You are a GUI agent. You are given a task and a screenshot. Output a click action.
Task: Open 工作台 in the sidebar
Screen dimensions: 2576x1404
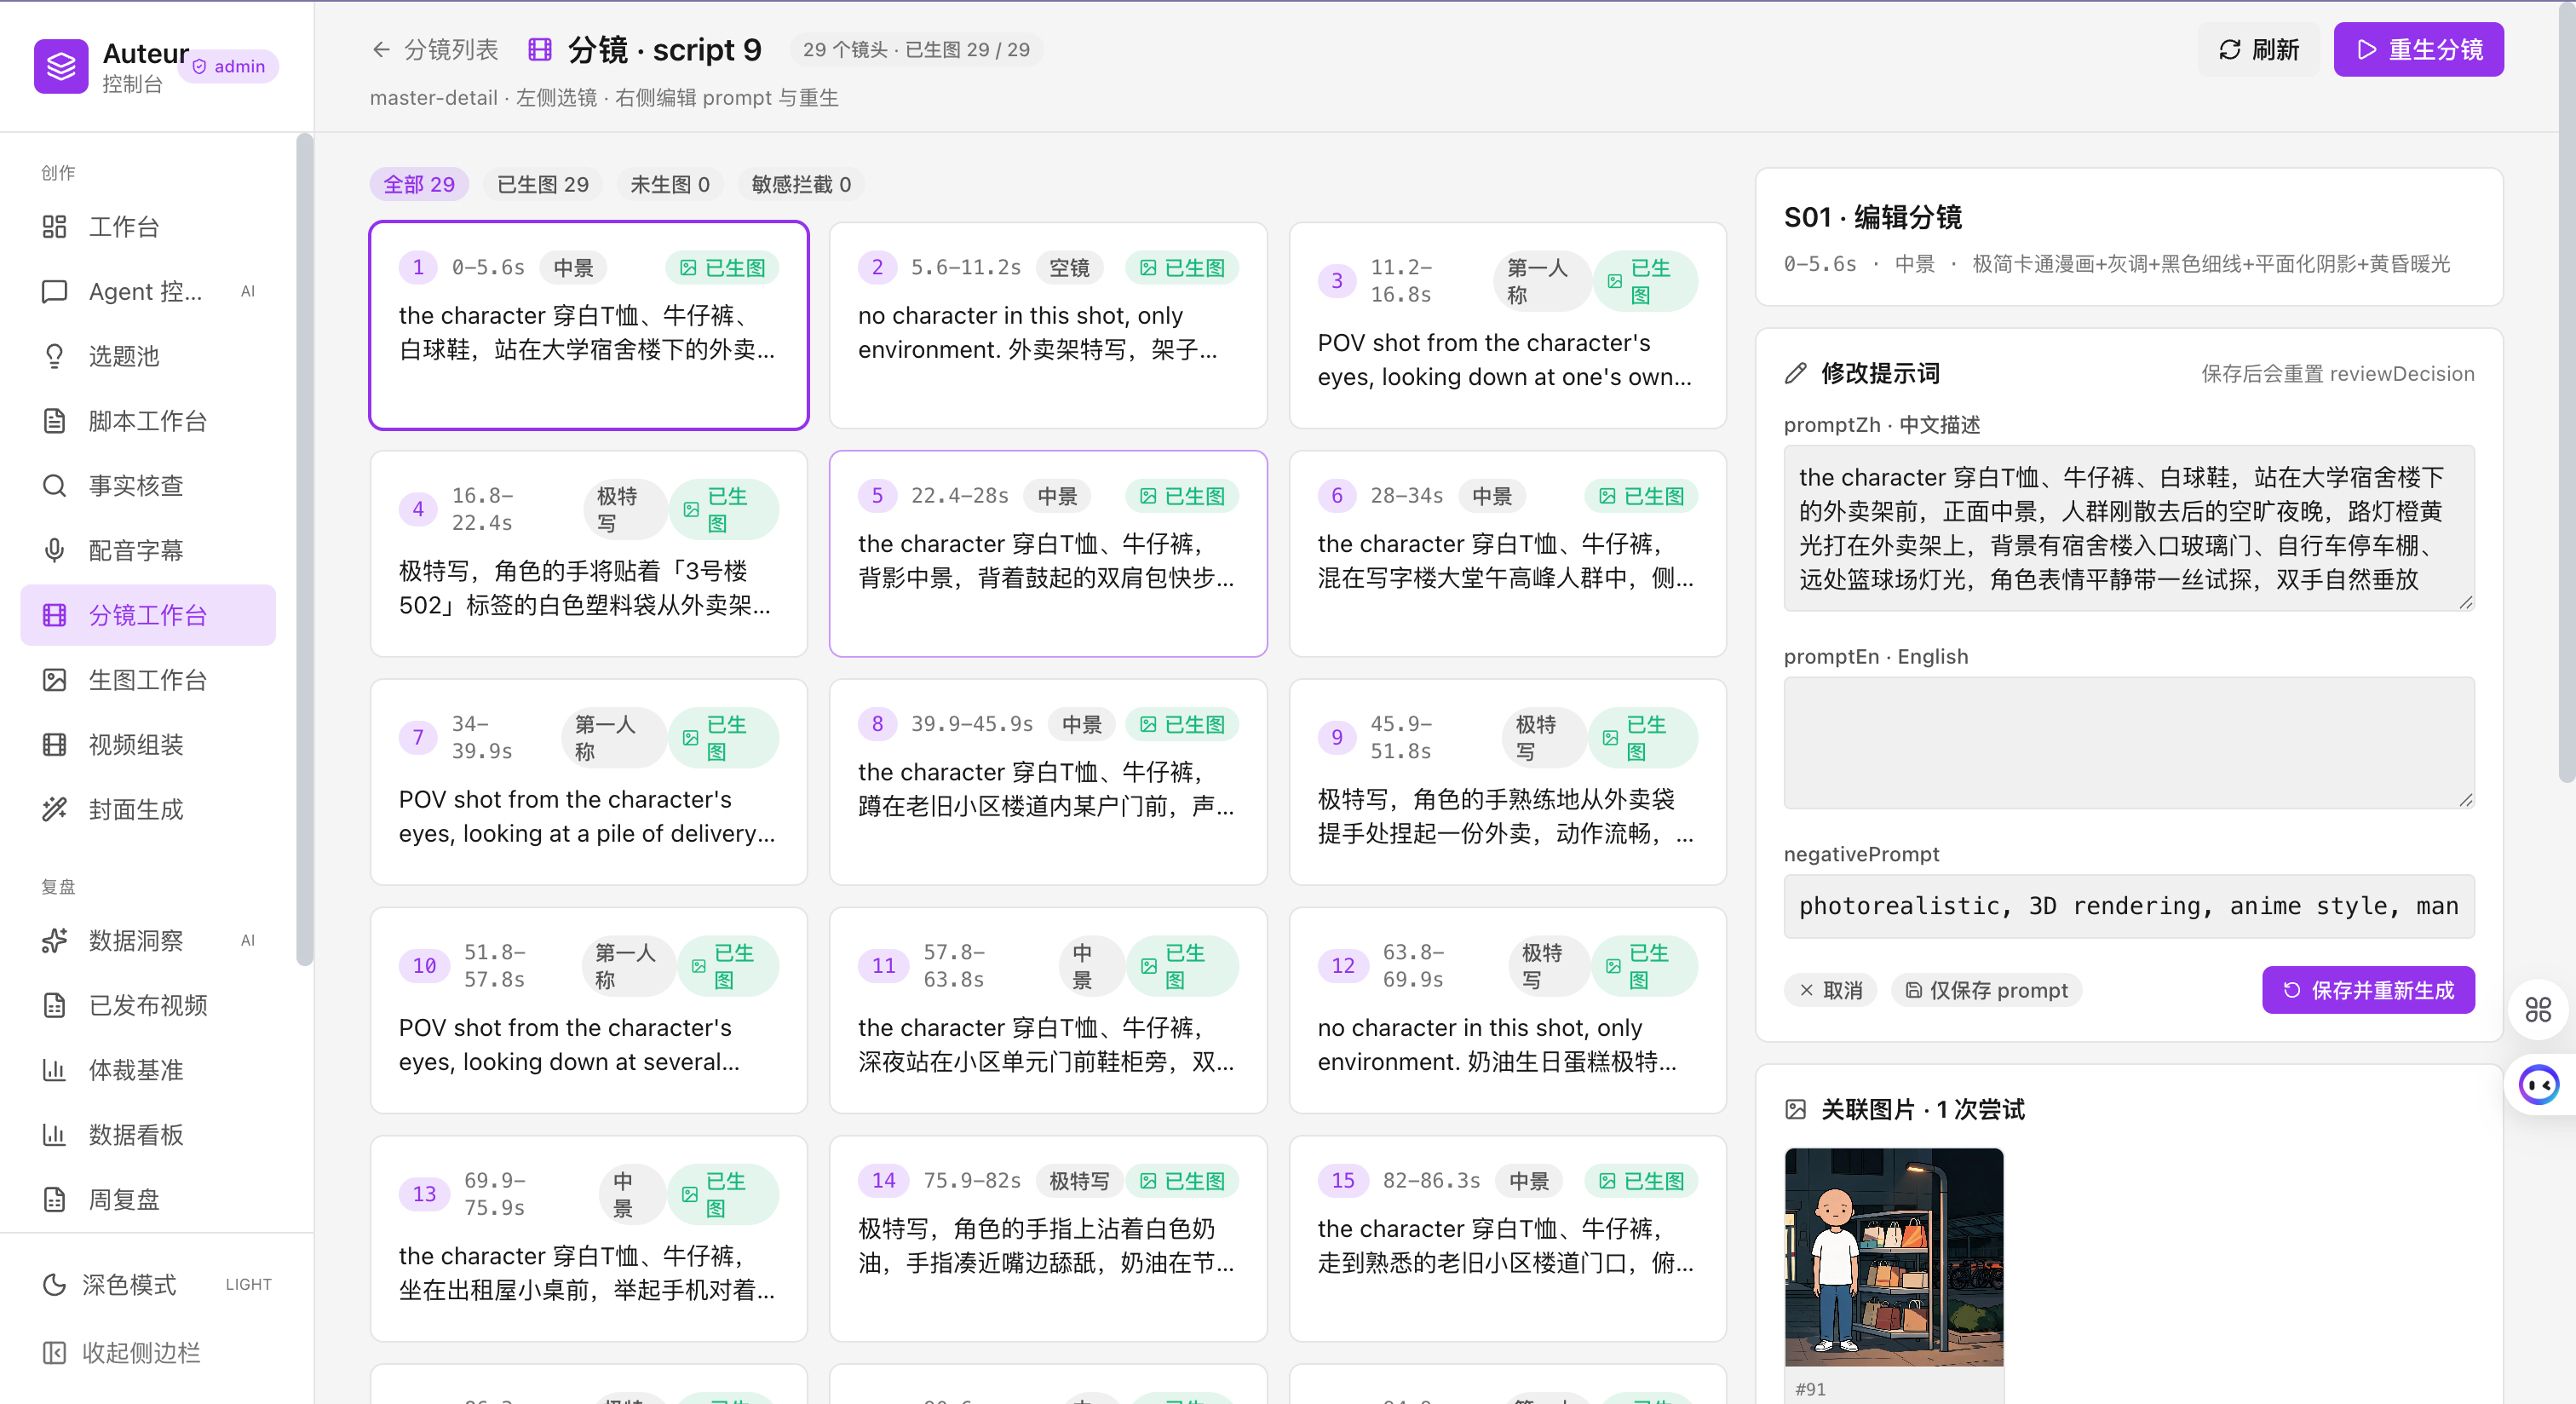coord(148,227)
